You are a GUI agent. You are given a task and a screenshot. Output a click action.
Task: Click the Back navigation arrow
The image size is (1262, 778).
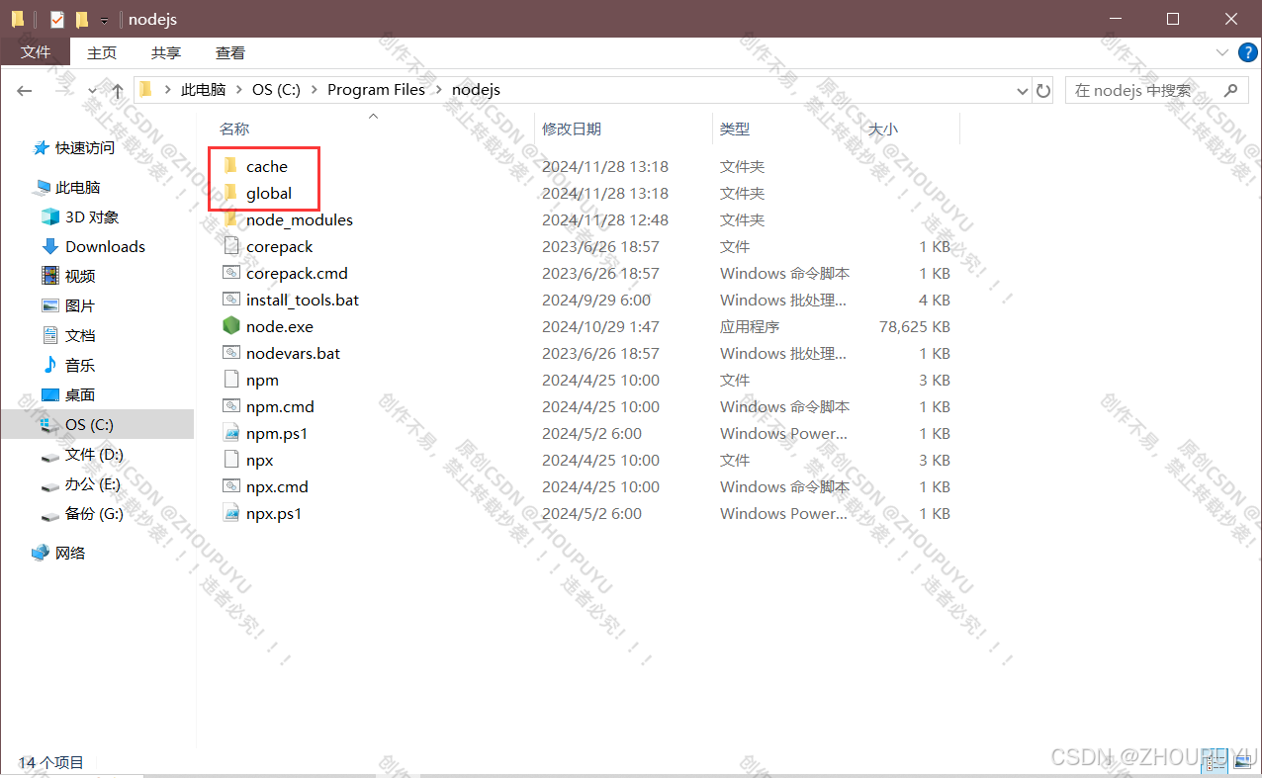[x=25, y=90]
